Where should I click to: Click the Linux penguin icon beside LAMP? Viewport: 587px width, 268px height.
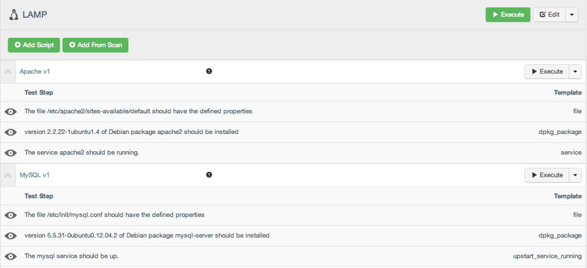[14, 15]
